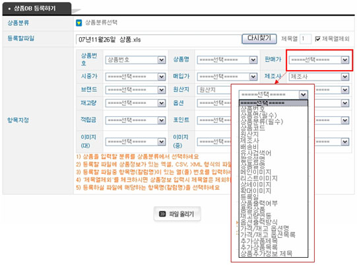Click the 파일 올리기 upload button
Screen dimensions: 357x265
pos(178,214)
